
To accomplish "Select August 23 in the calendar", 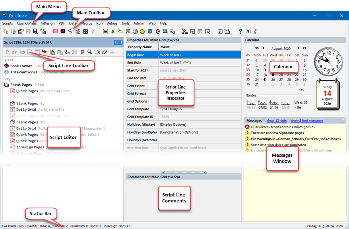I will (x=304, y=75).
